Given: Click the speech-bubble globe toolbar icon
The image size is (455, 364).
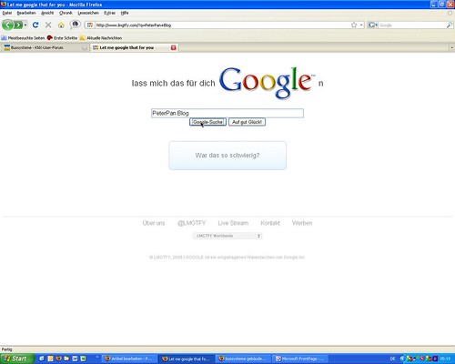Looking at the screenshot, I should tap(75, 25).
